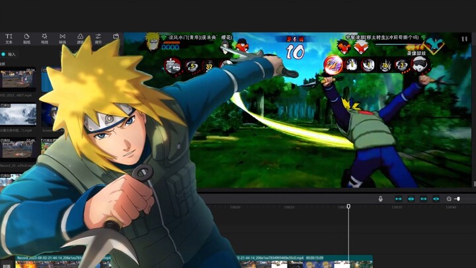
Task: Open the 贴纸 sticker tab
Action: pos(26,39)
